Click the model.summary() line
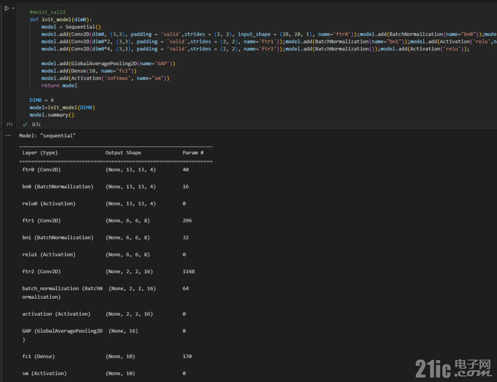The width and height of the screenshot is (497, 382). (x=52, y=115)
